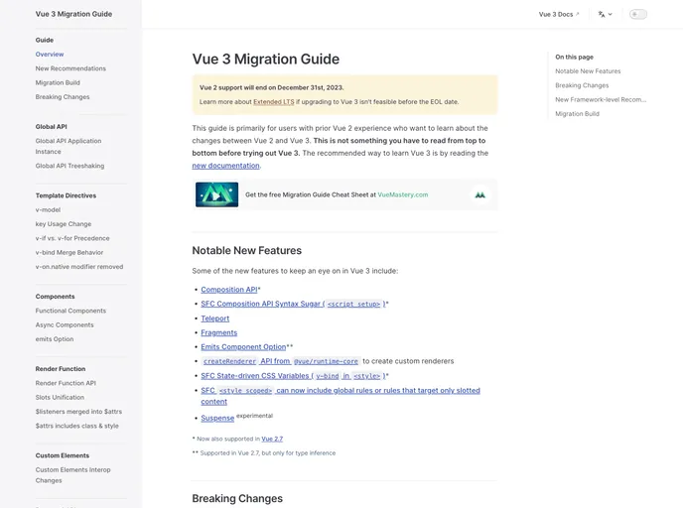
Task: Expand the language selector chevron
Action: [x=610, y=14]
